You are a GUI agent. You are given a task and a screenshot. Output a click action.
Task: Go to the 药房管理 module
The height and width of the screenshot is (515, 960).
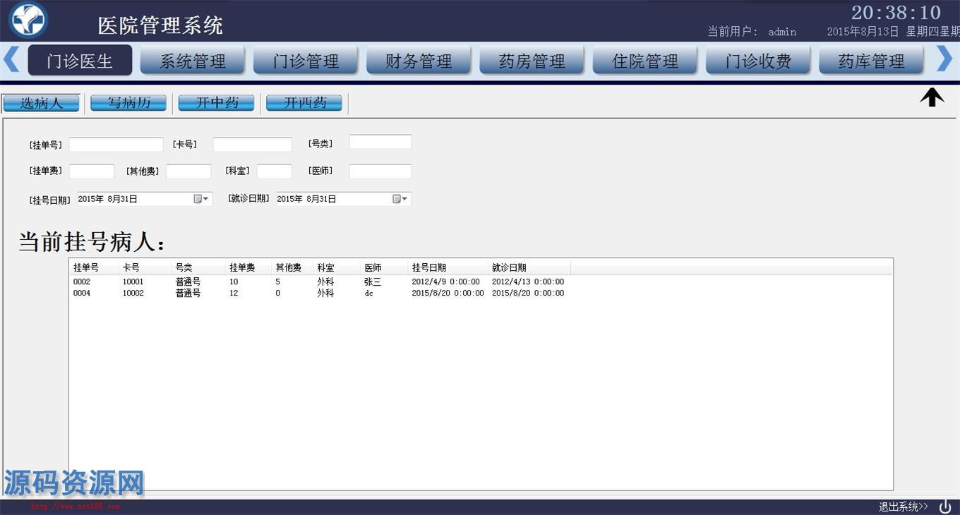pyautogui.click(x=532, y=61)
